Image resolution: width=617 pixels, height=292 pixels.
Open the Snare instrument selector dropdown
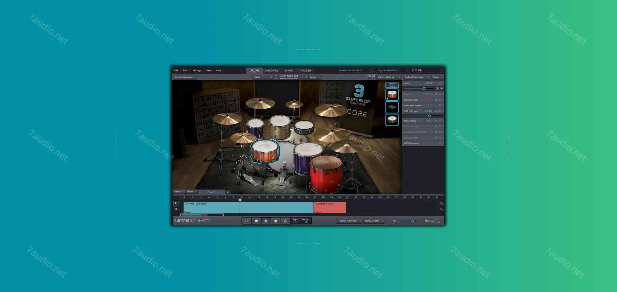pyautogui.click(x=263, y=77)
